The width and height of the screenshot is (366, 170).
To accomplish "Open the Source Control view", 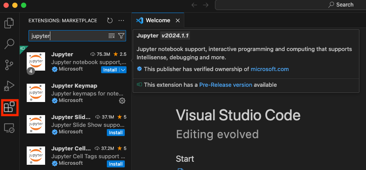I will pyautogui.click(x=9, y=65).
